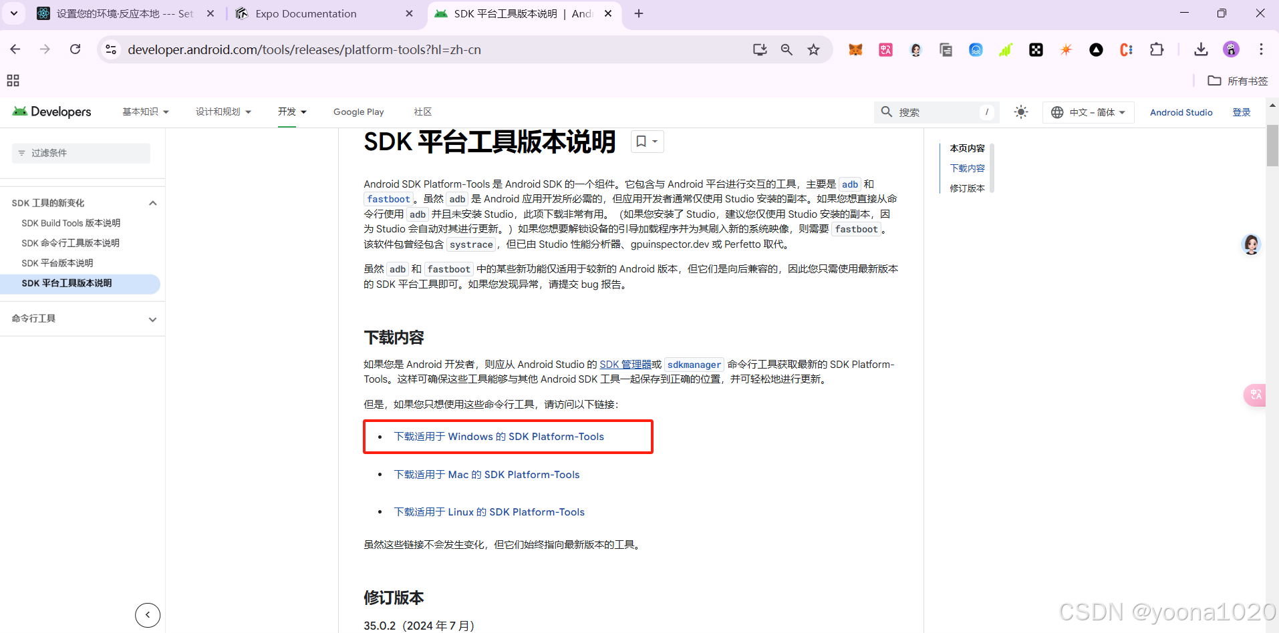This screenshot has height=633, width=1279.
Task: Open the apps grid icon in bookmarks bar
Action: click(x=13, y=81)
